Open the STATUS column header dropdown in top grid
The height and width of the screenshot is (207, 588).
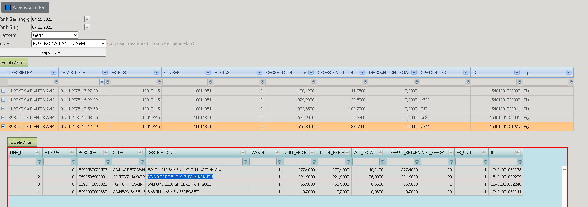[259, 72]
